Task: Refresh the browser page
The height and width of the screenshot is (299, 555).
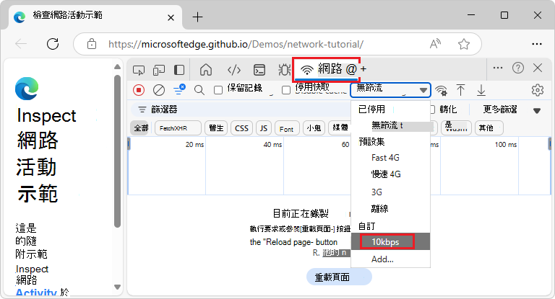Action: pyautogui.click(x=53, y=44)
